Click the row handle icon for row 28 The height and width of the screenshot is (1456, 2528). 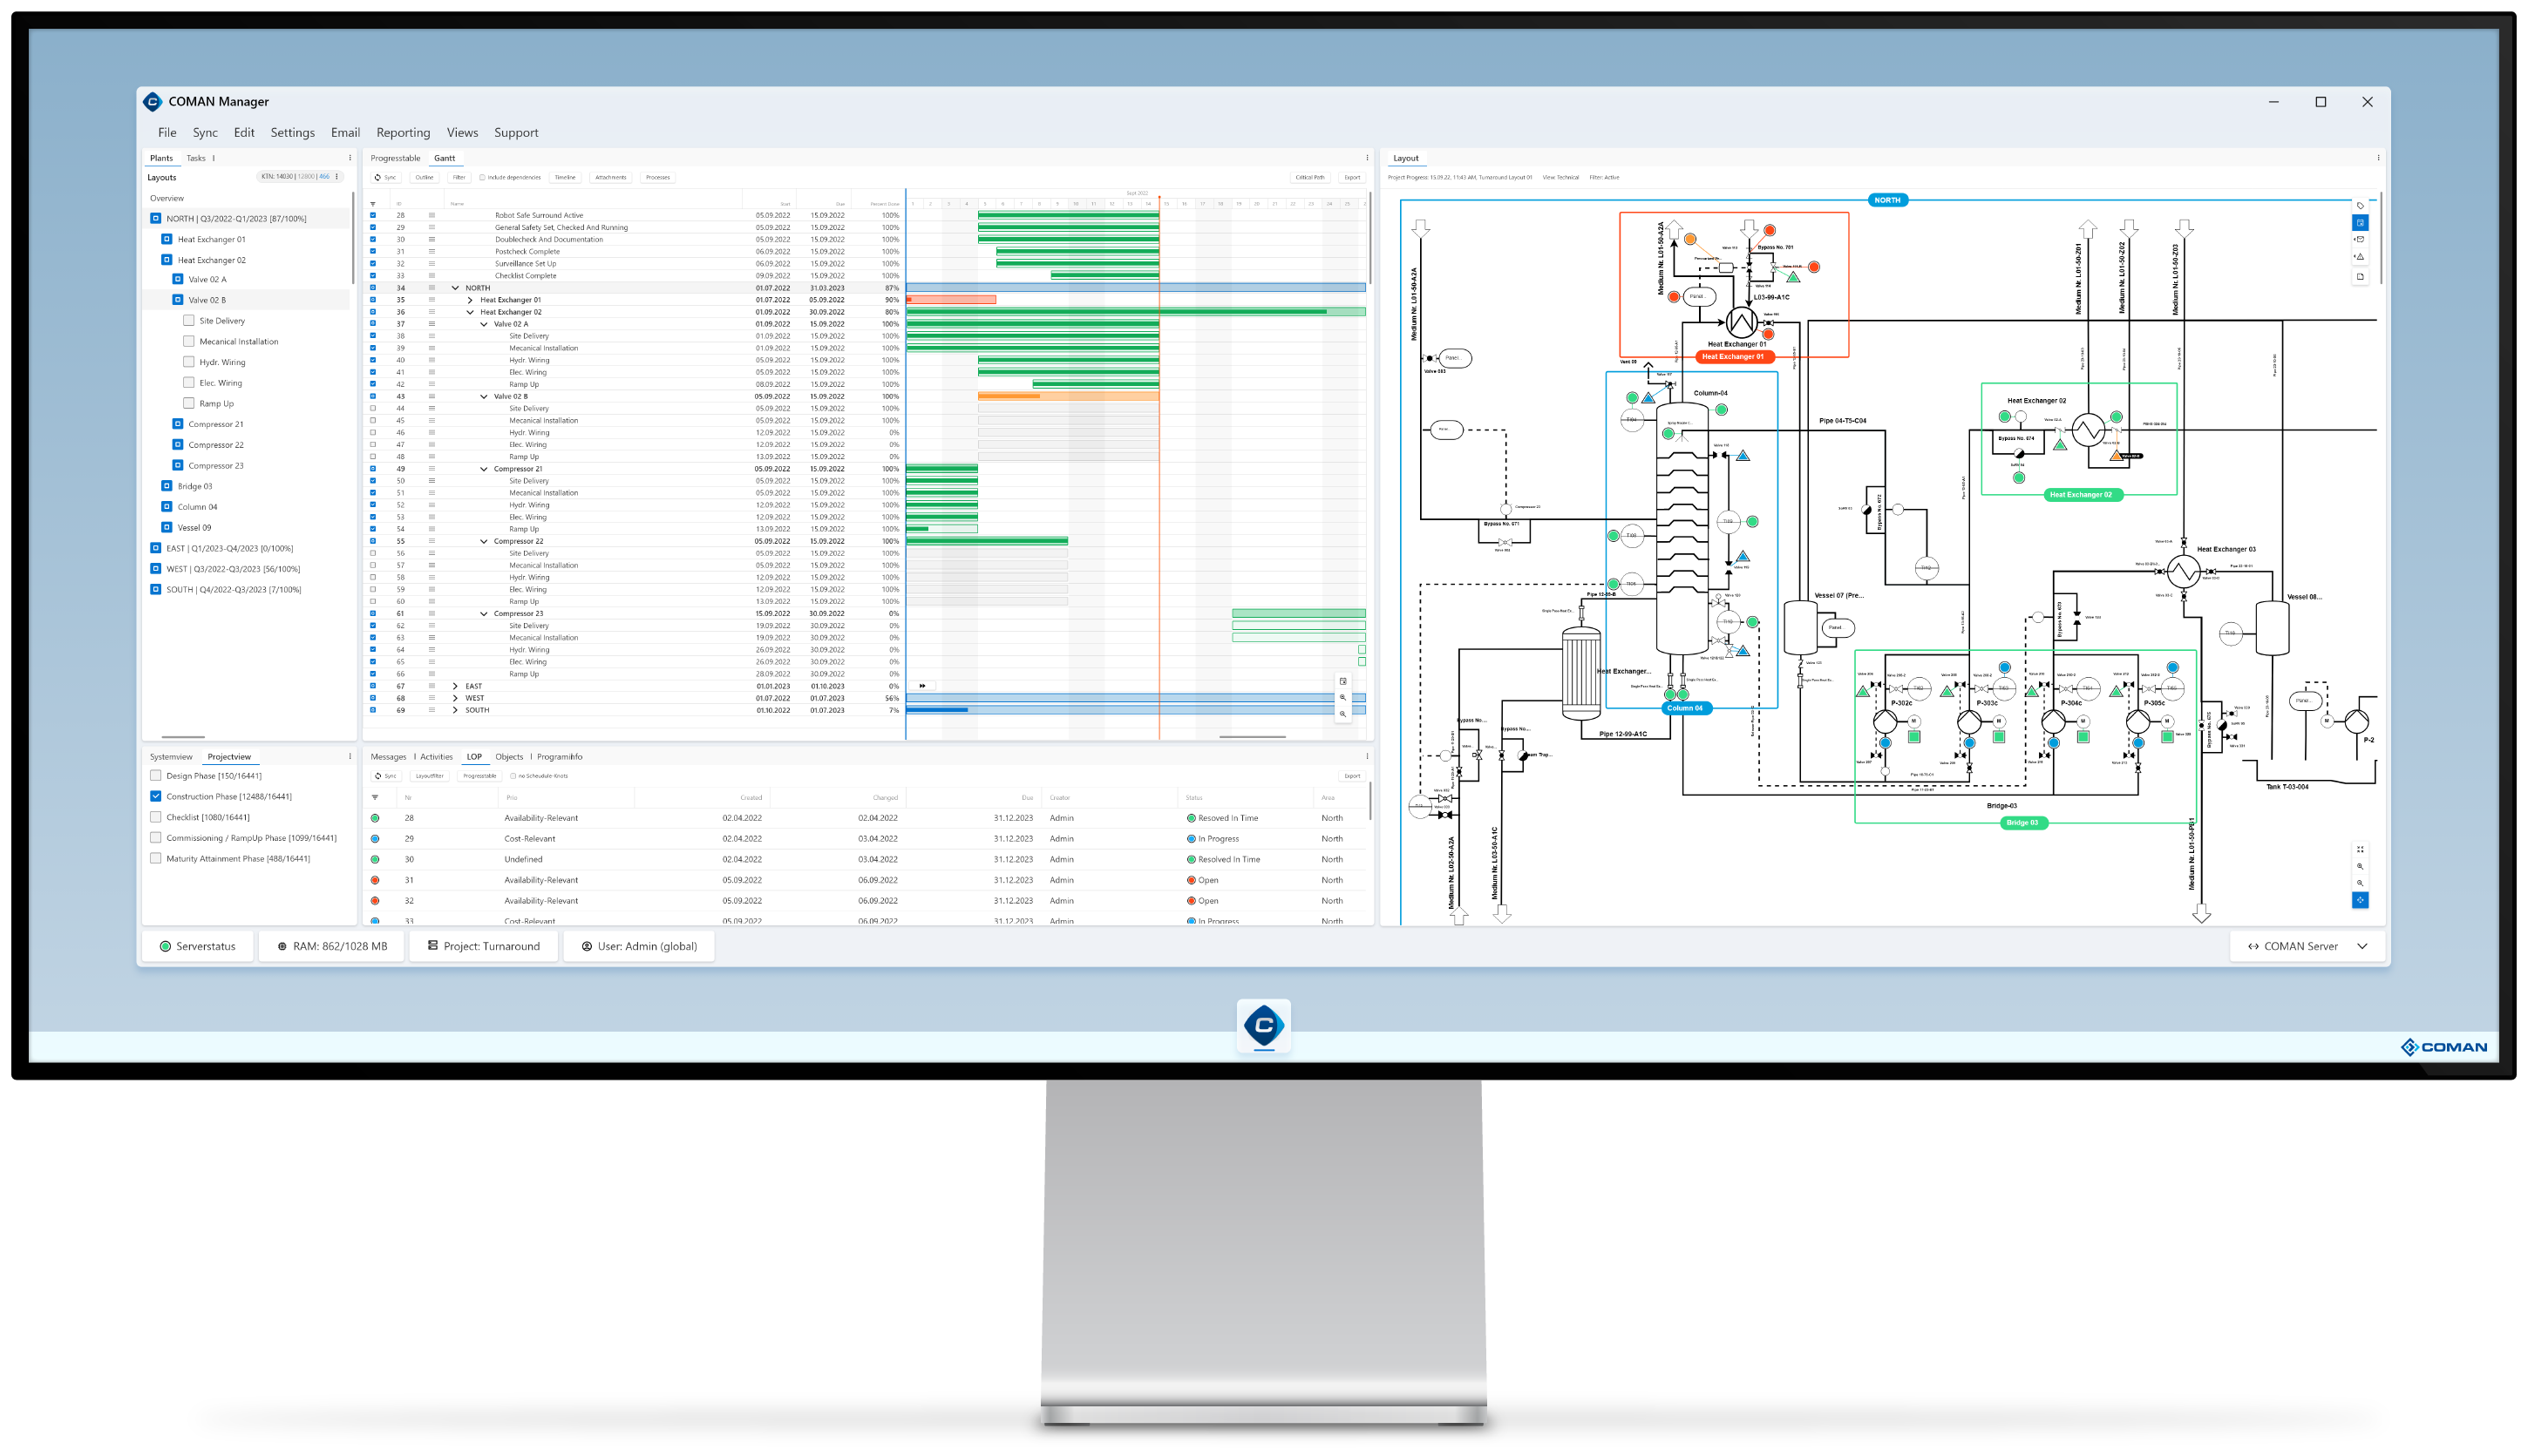coord(432,215)
